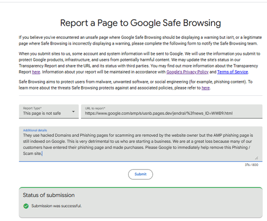Click the 'Status of submission' heading
This screenshot has width=267, height=221.
click(49, 195)
